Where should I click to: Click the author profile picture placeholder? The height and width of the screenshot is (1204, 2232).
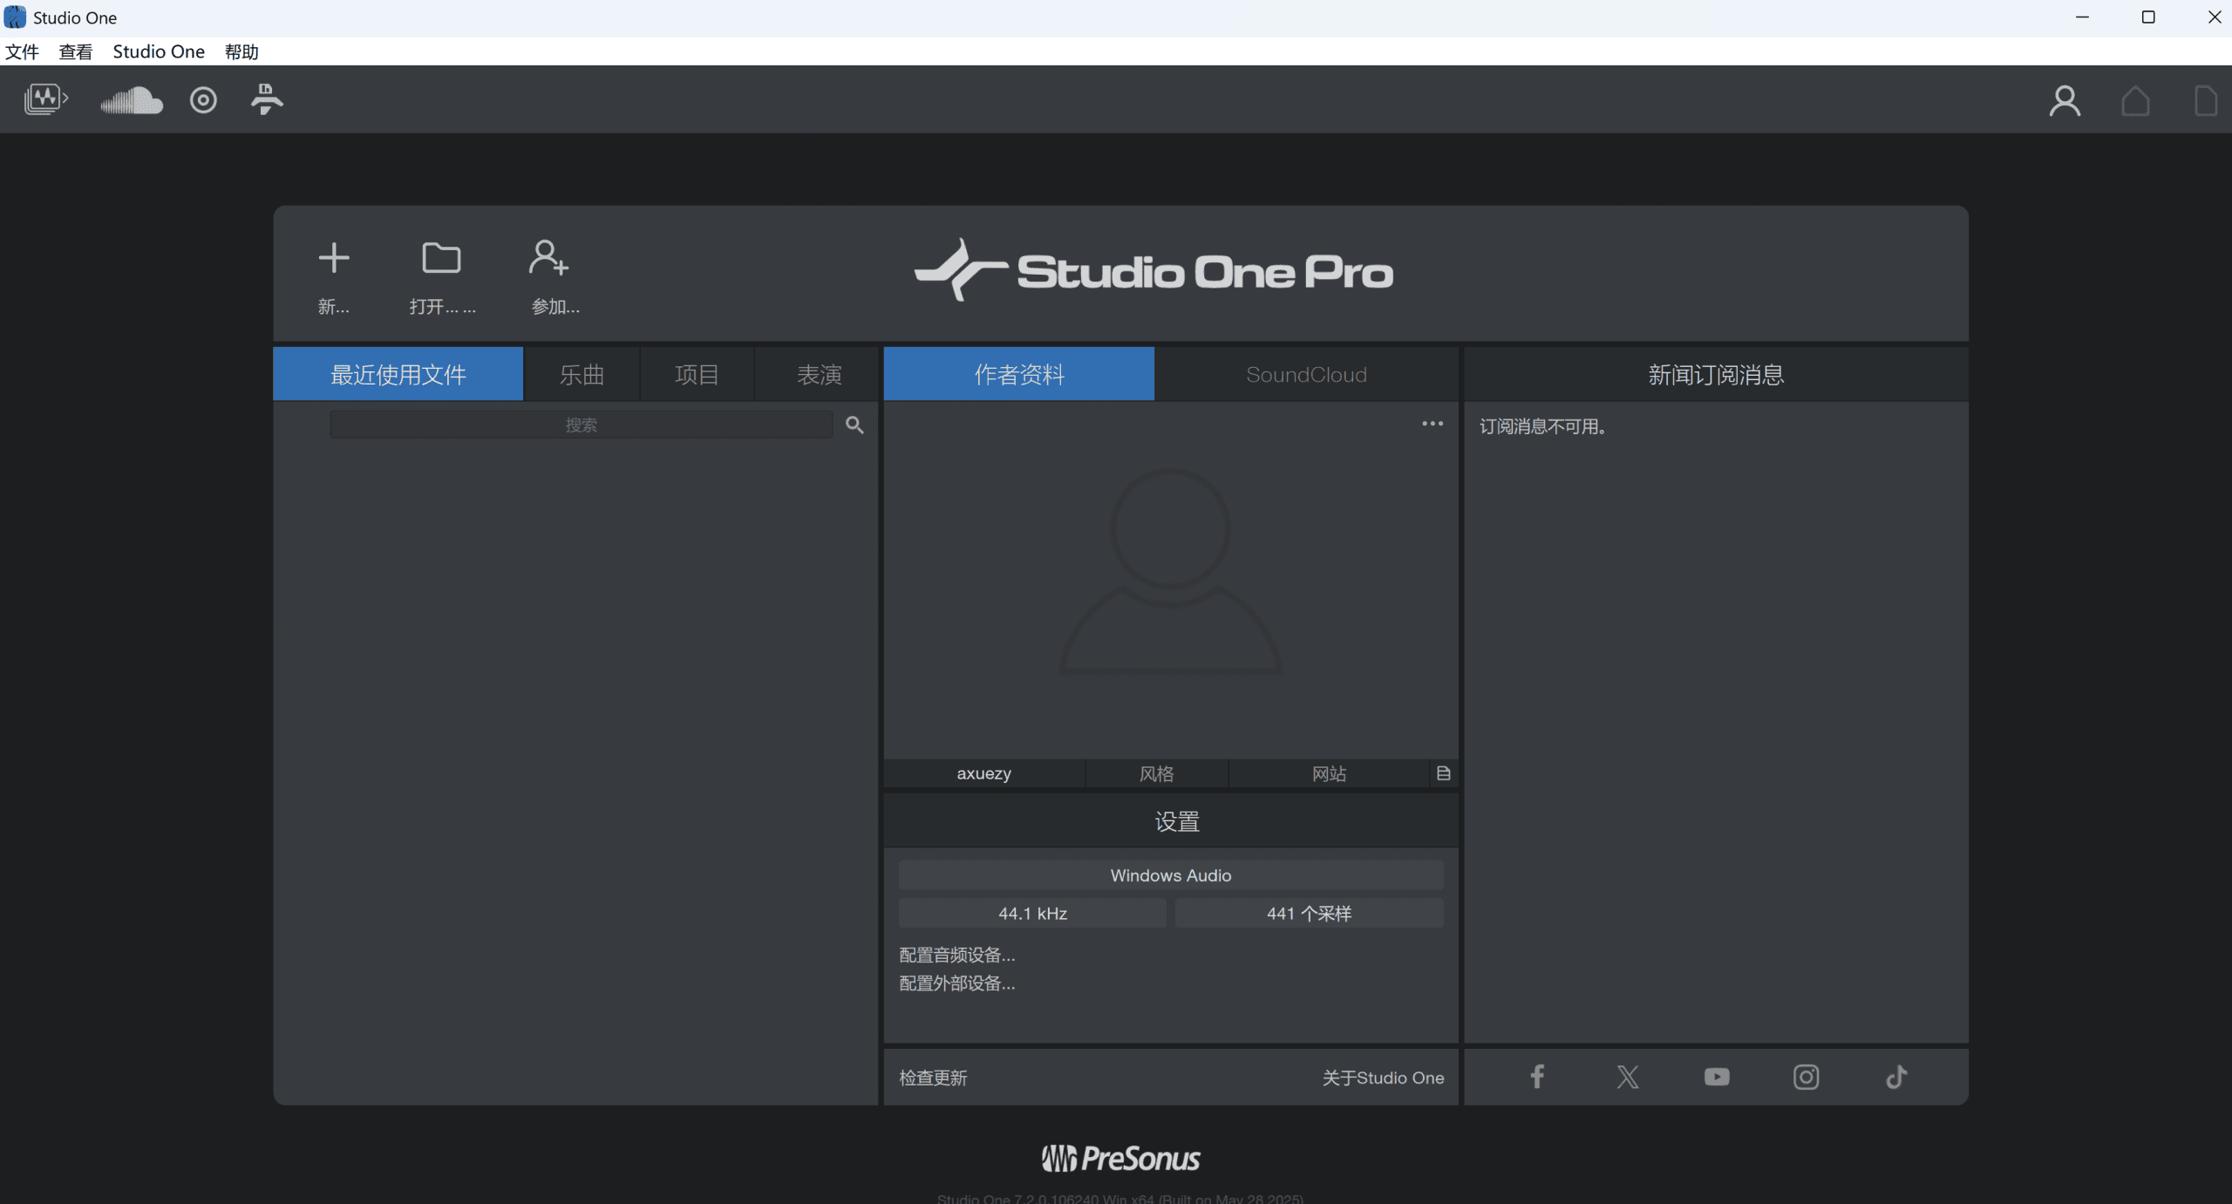1170,571
